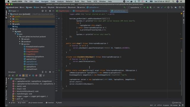Click Docker whale icon in menu bar
The width and height of the screenshot is (190, 107).
point(132,1)
